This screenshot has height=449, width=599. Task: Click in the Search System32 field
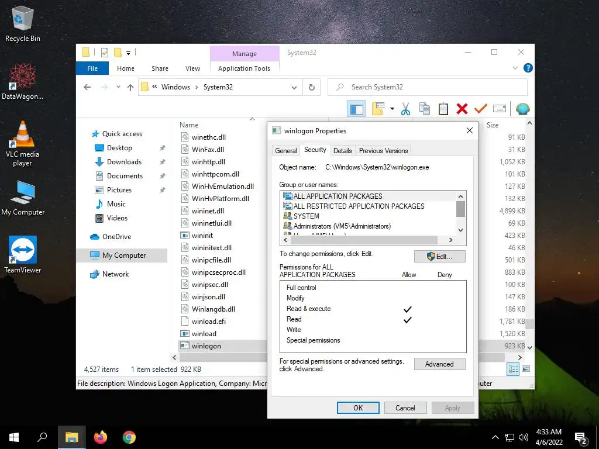[x=428, y=87]
